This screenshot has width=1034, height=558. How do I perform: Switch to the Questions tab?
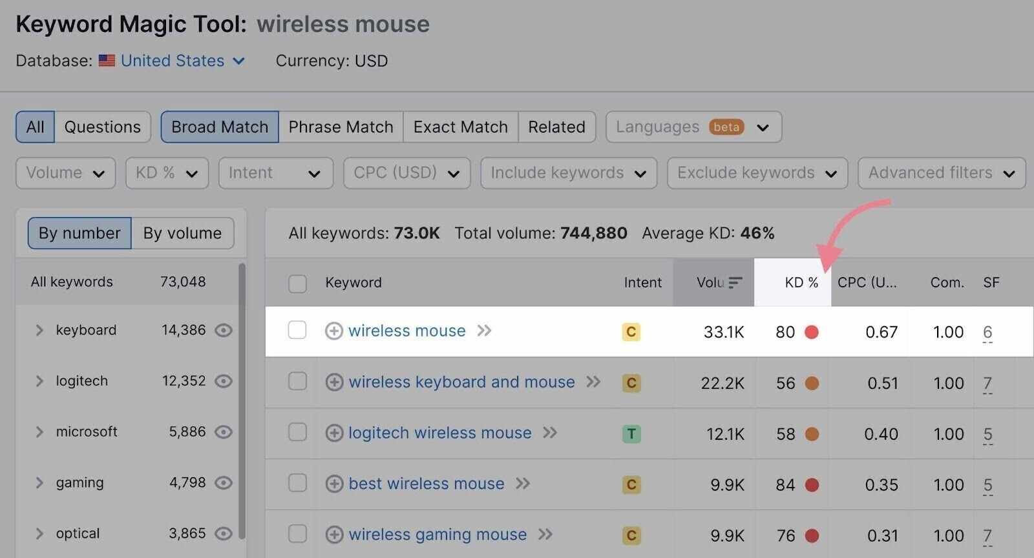click(x=102, y=127)
